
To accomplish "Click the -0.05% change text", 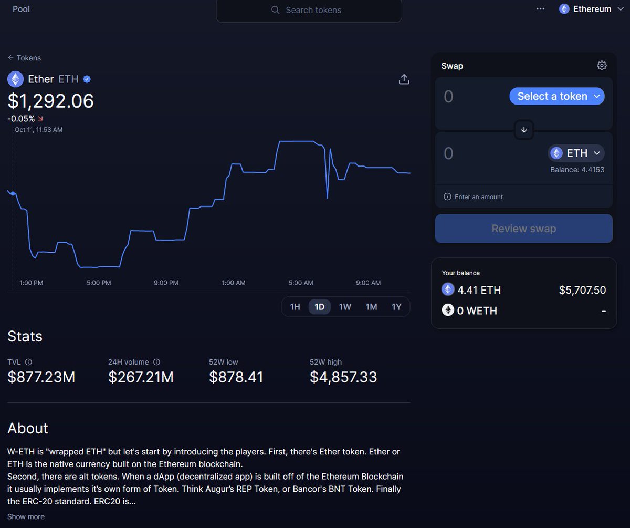I will pyautogui.click(x=21, y=119).
